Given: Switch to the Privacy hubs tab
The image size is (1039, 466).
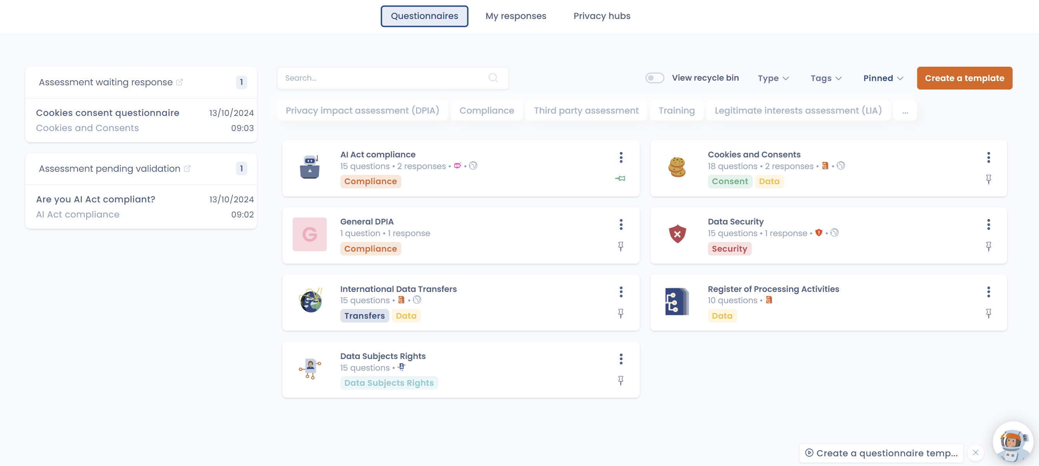Looking at the screenshot, I should pyautogui.click(x=601, y=16).
